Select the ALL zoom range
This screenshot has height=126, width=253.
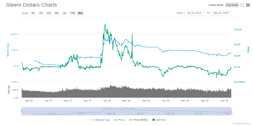click(80, 13)
